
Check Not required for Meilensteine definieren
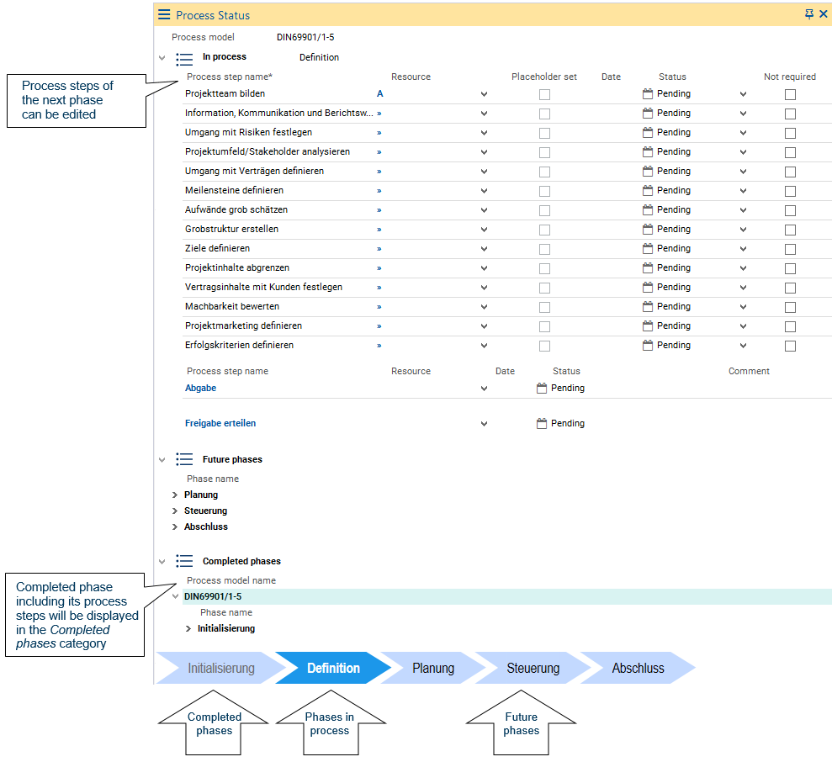click(x=790, y=191)
